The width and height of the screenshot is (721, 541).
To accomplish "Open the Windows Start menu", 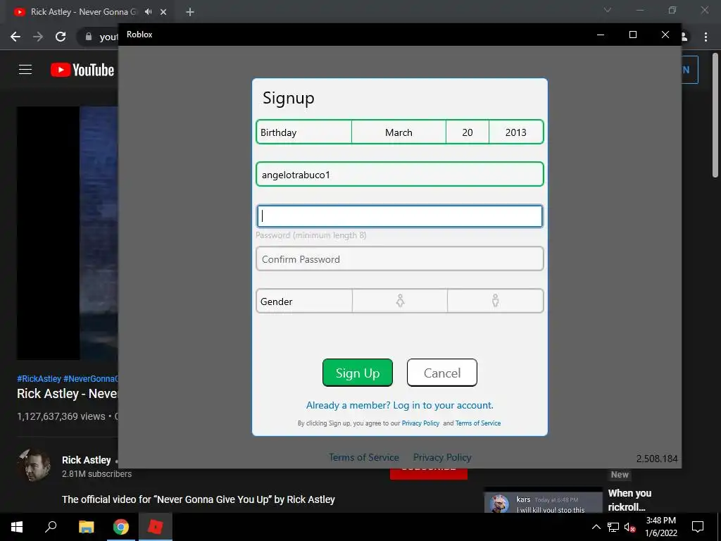I will click(17, 527).
